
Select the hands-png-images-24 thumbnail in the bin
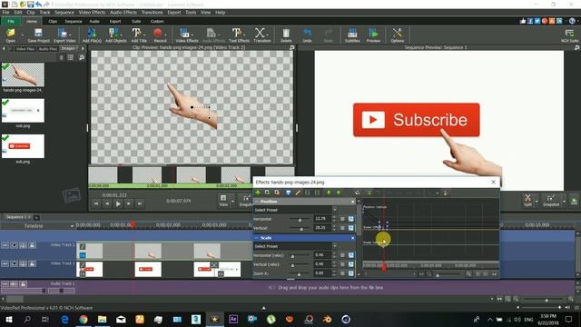tap(23, 74)
